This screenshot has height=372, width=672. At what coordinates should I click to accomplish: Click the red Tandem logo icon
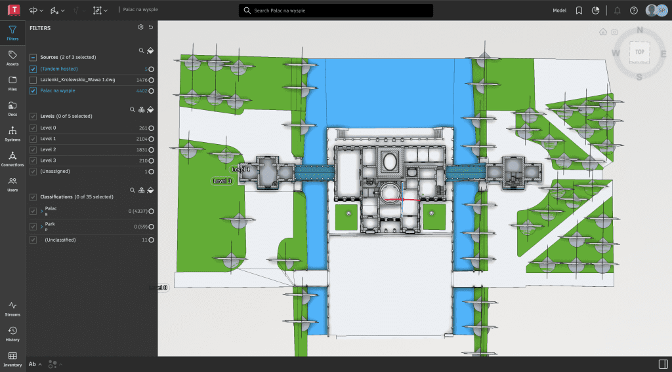coord(14,10)
